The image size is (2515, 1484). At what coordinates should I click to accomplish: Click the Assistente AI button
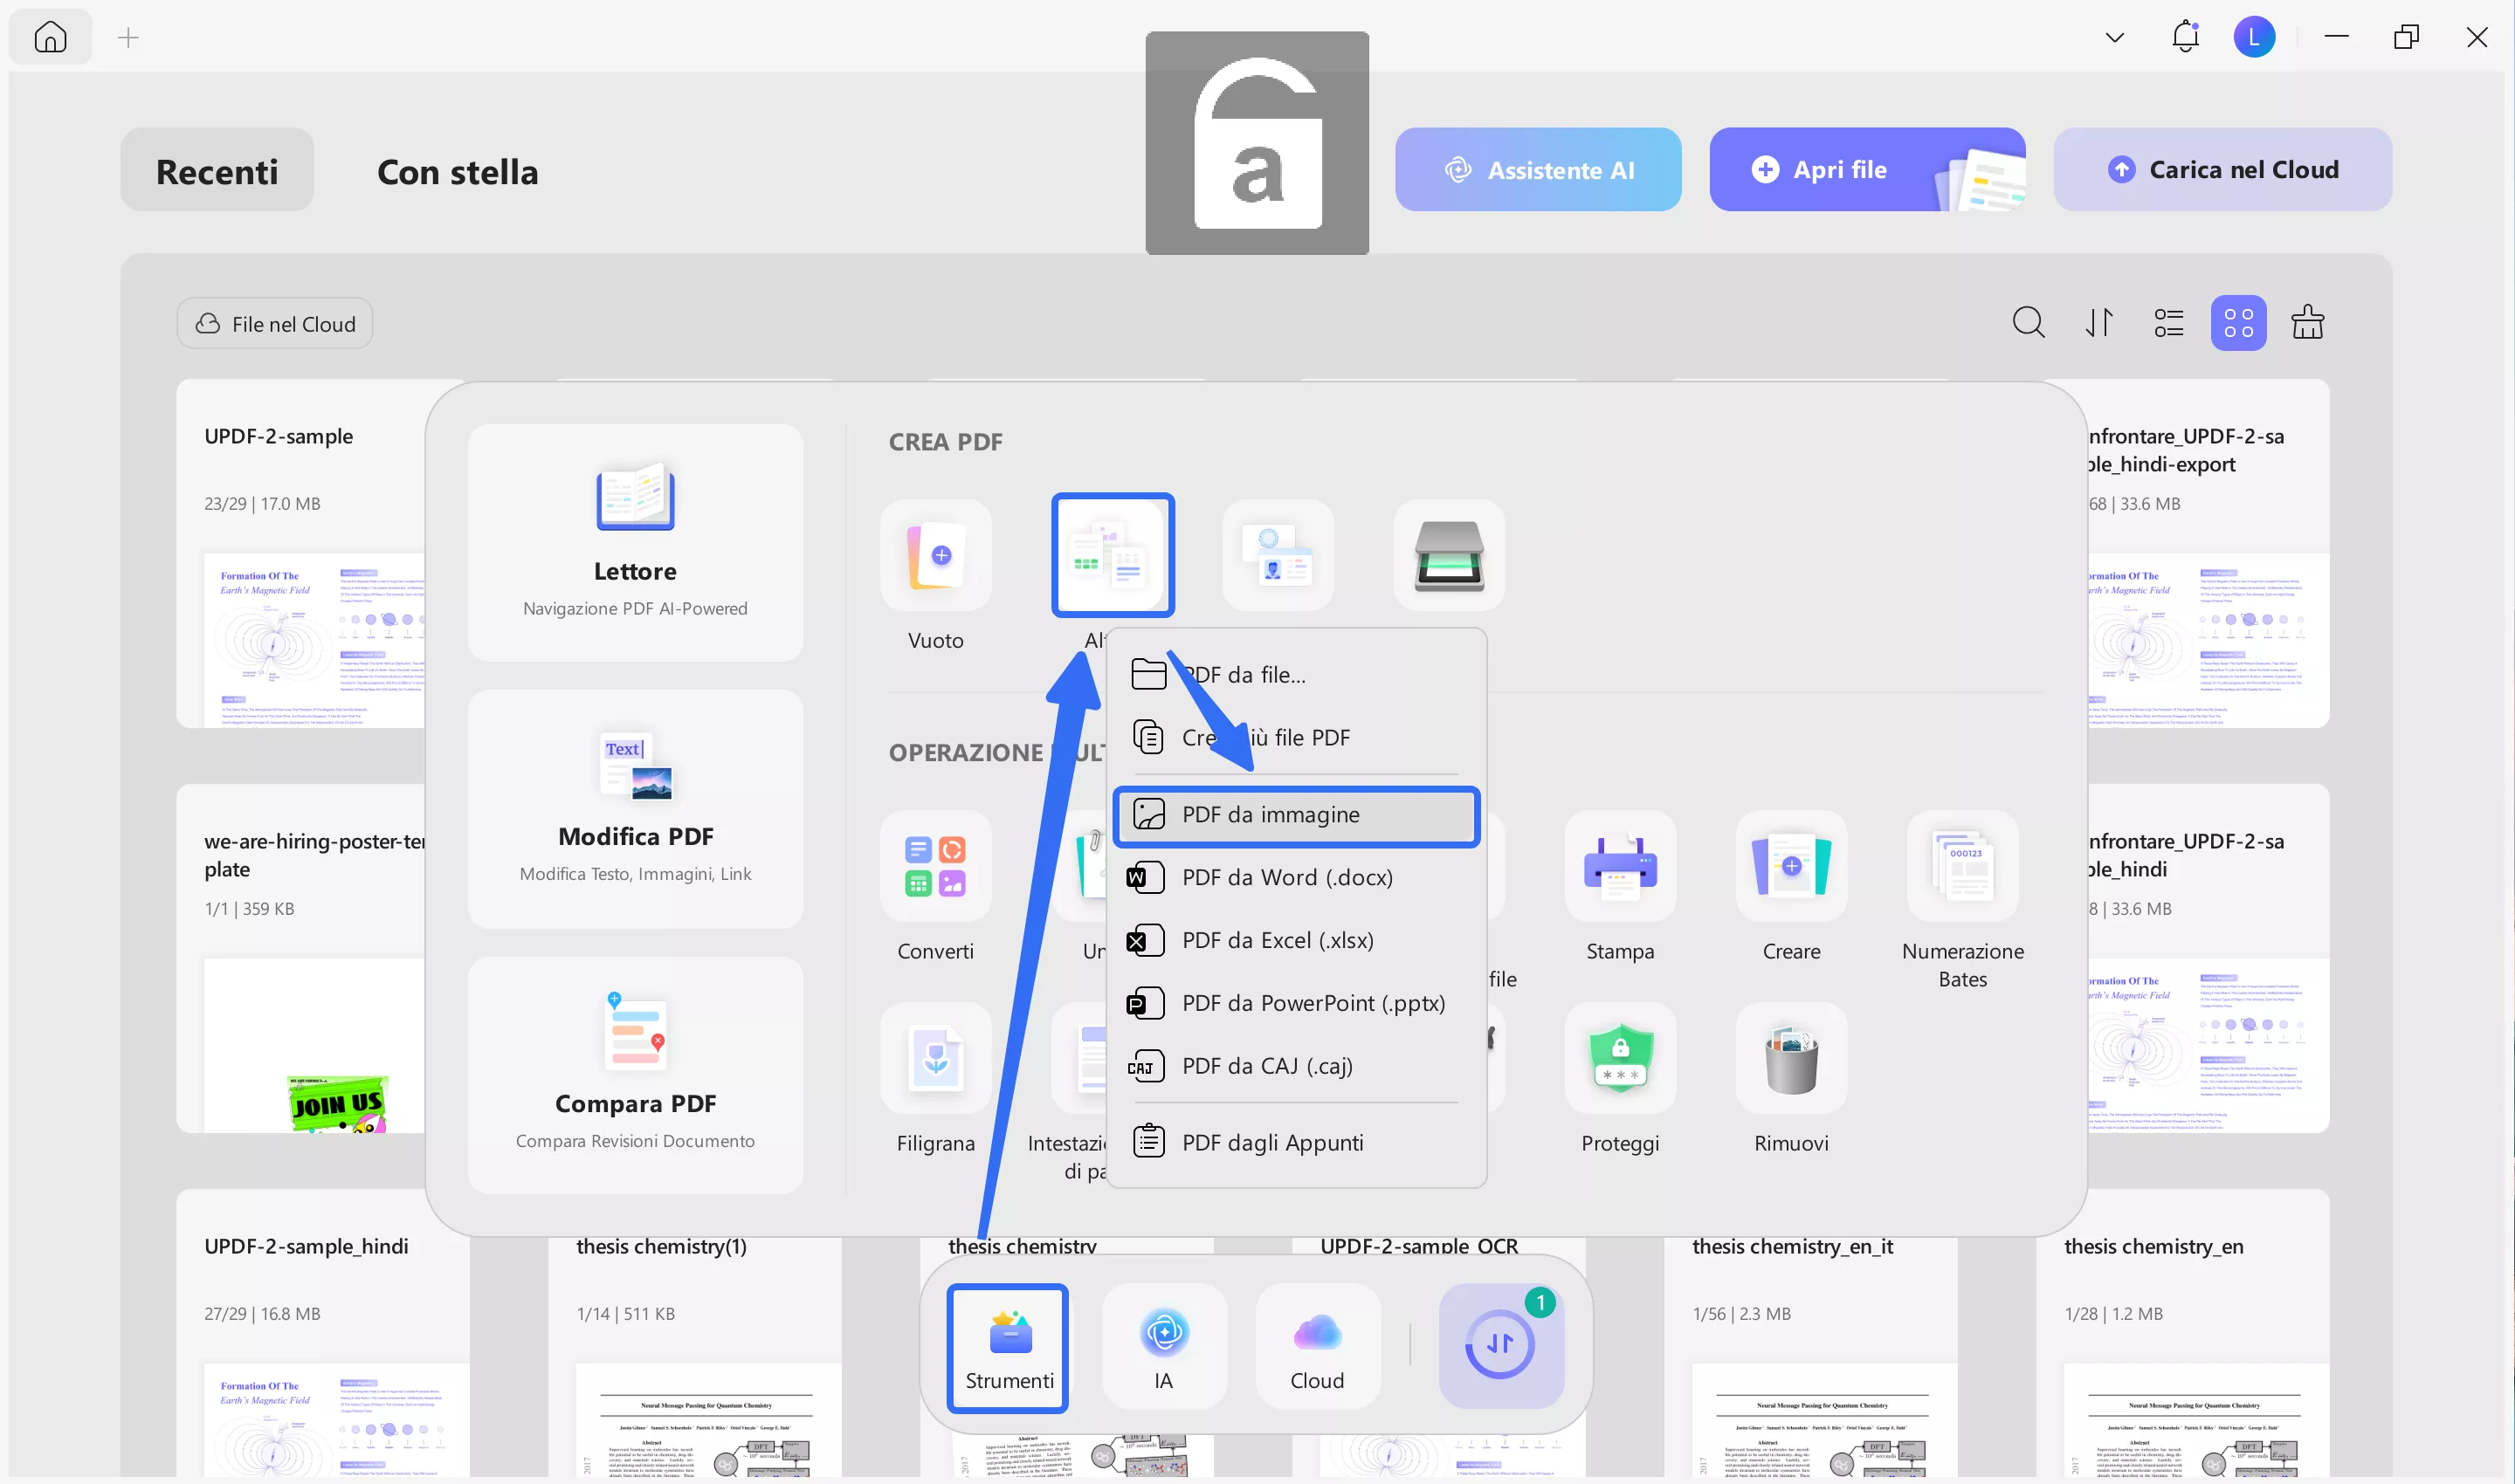pos(1538,169)
